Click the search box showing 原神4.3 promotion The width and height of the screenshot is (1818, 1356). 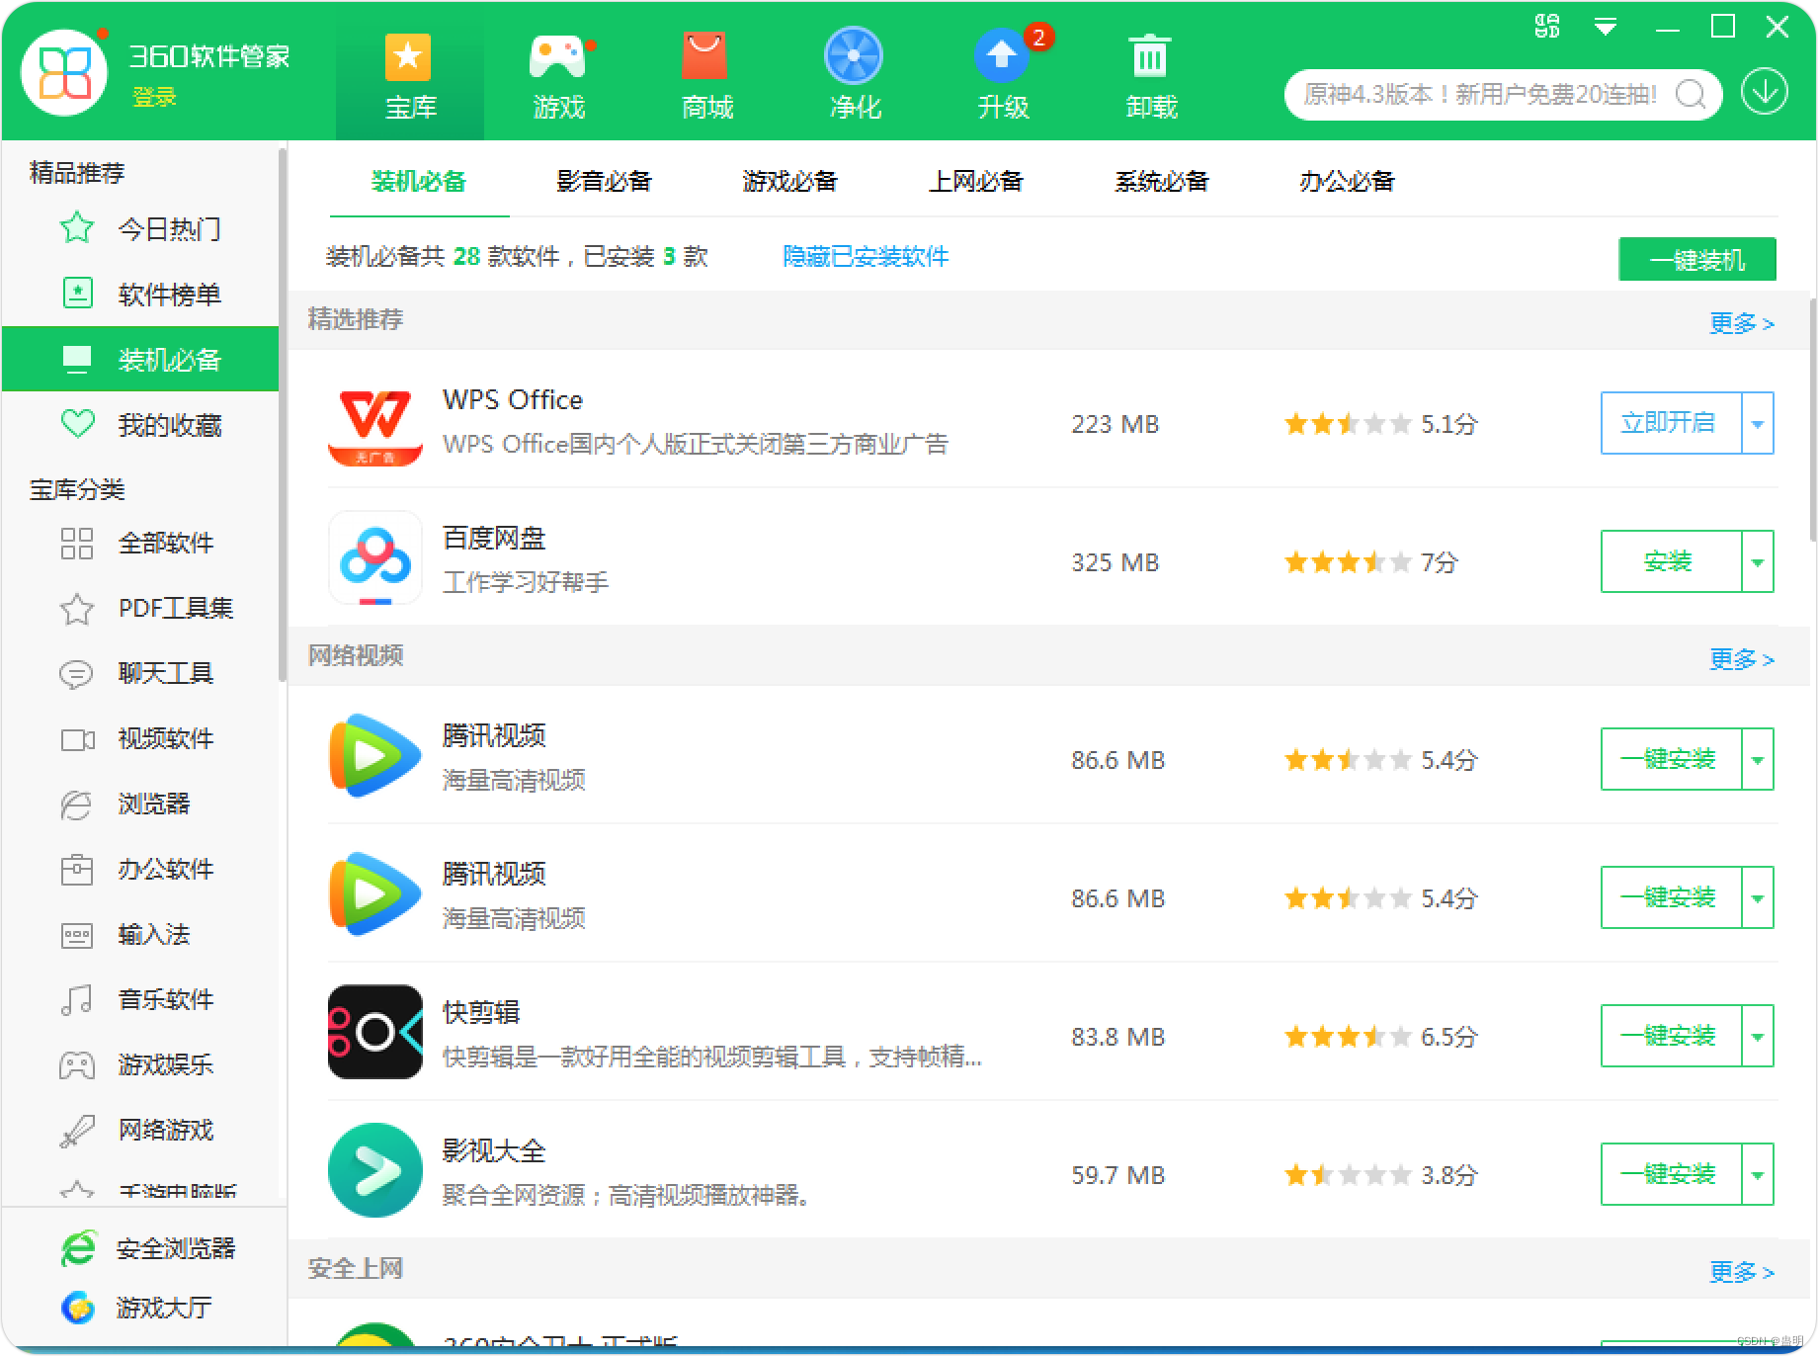(1482, 94)
